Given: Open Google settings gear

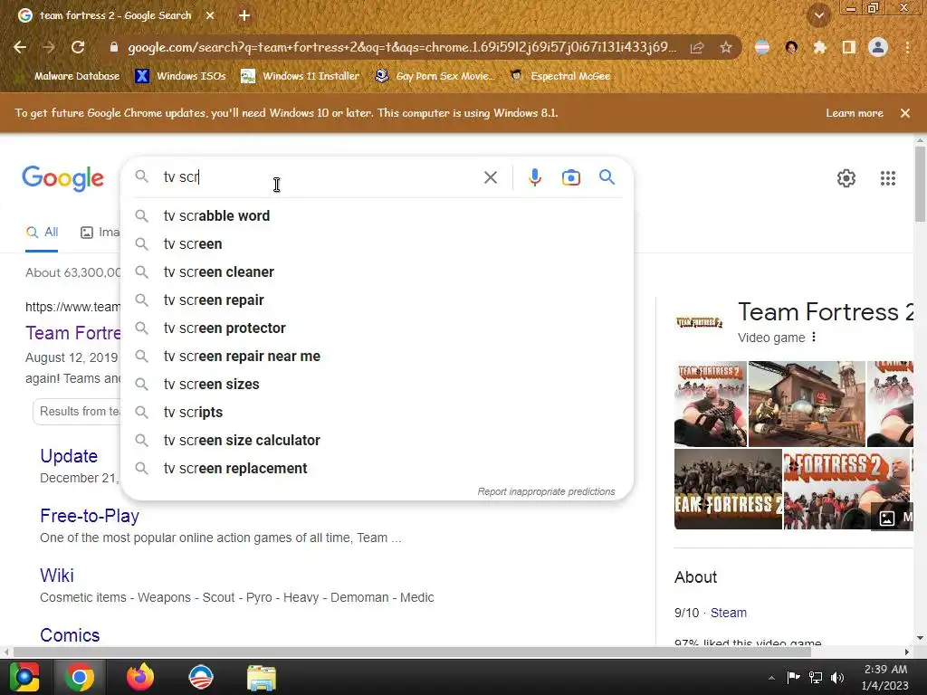Looking at the screenshot, I should 846,178.
